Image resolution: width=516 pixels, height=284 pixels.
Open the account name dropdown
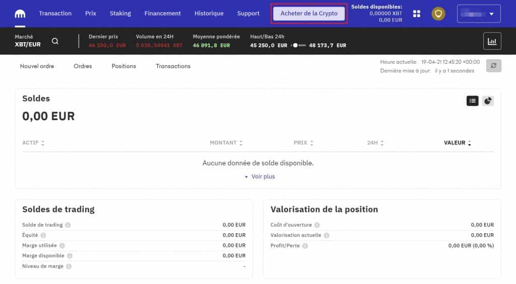(478, 14)
